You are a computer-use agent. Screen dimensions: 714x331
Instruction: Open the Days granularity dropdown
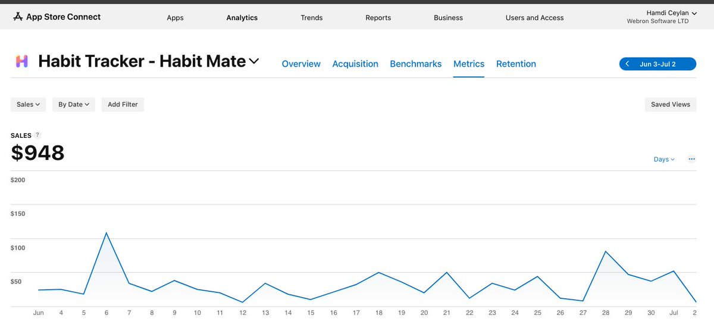click(664, 159)
